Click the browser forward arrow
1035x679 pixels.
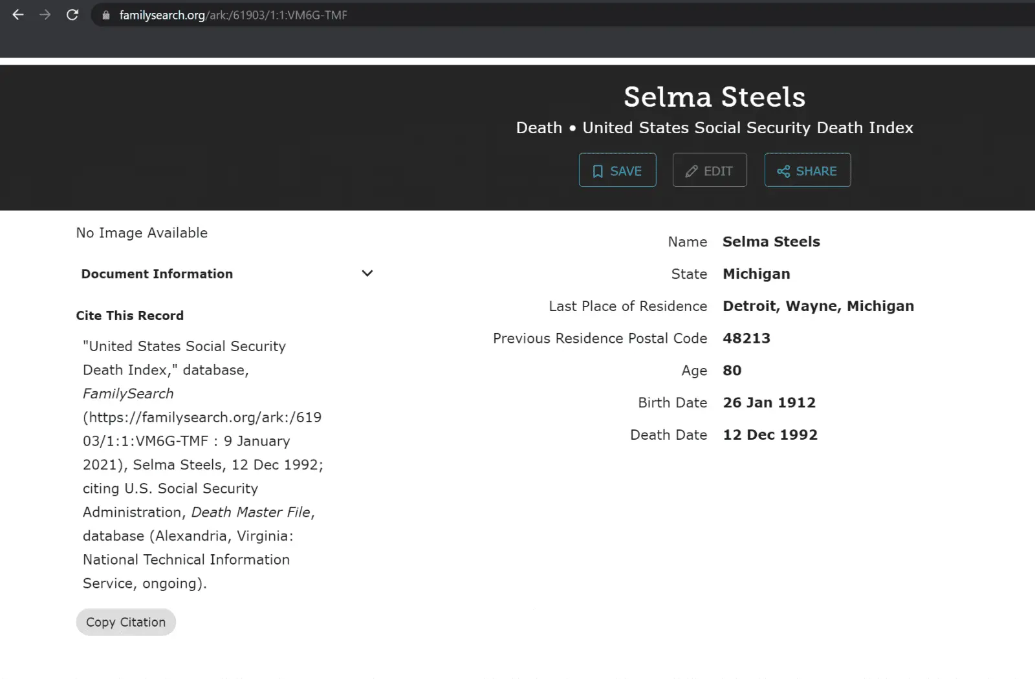(x=45, y=15)
